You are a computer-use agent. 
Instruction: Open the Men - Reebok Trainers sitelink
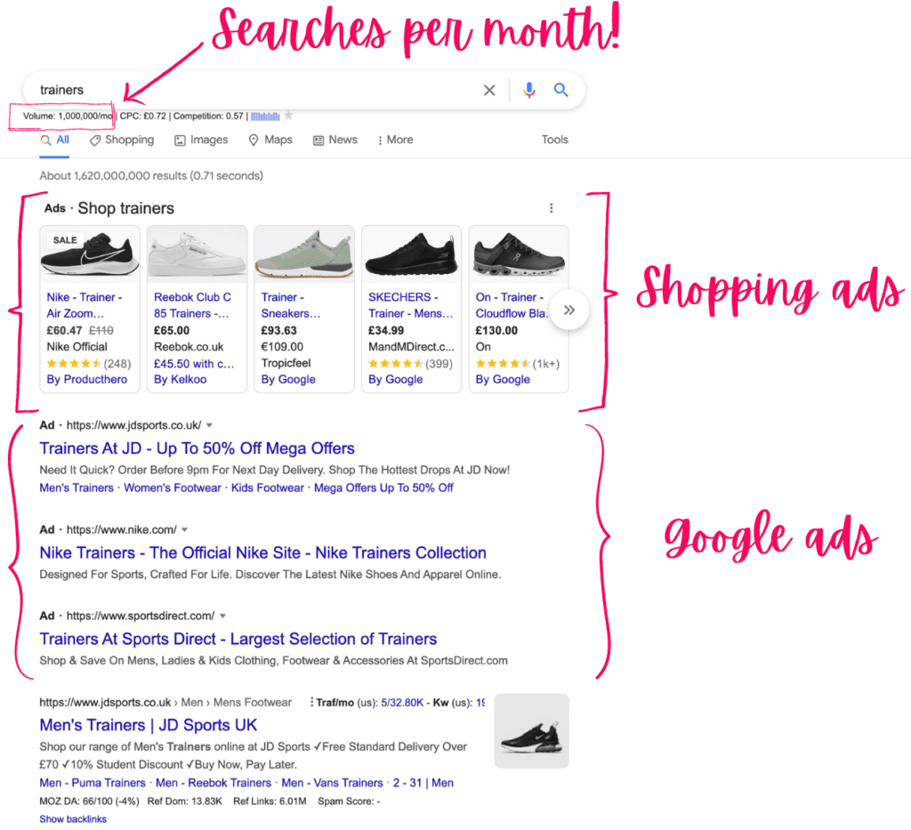(x=214, y=783)
